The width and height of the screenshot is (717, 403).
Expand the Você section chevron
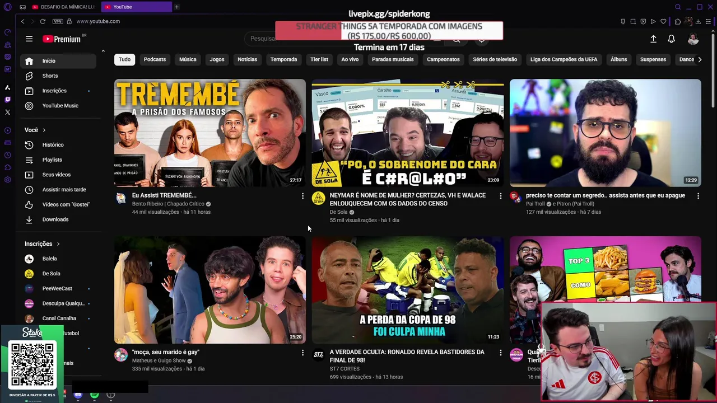(x=44, y=130)
